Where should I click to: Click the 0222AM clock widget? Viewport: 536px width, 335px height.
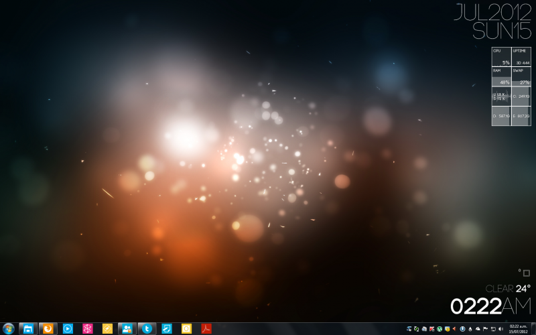click(x=491, y=306)
